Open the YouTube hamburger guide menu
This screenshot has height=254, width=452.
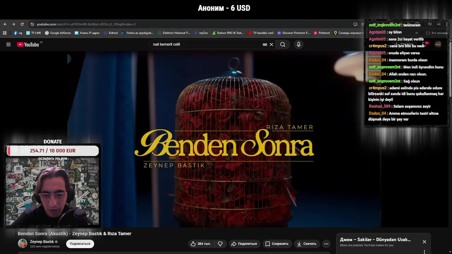point(8,44)
